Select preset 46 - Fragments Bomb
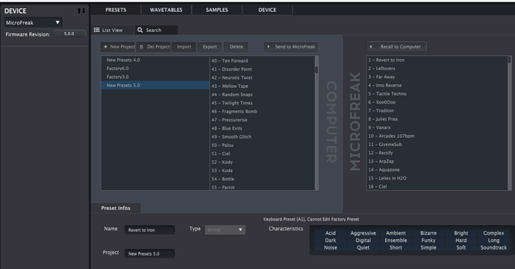515x269 pixels. click(x=262, y=111)
